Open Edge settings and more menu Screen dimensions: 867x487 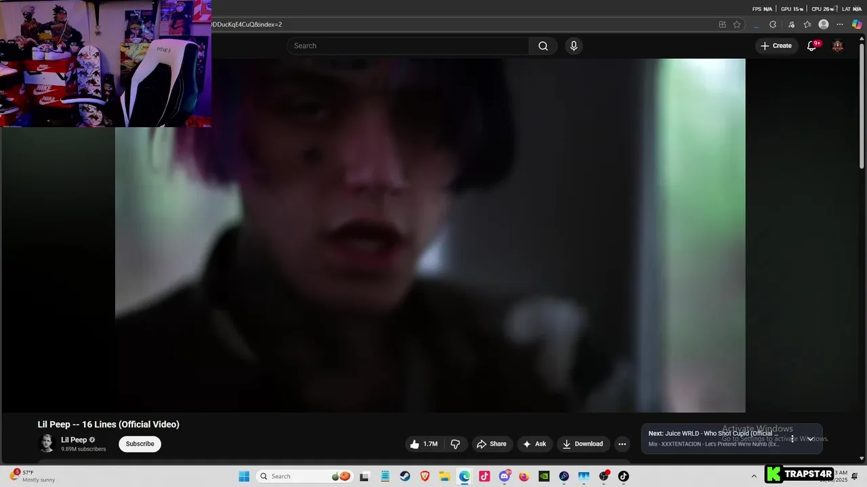(x=840, y=24)
